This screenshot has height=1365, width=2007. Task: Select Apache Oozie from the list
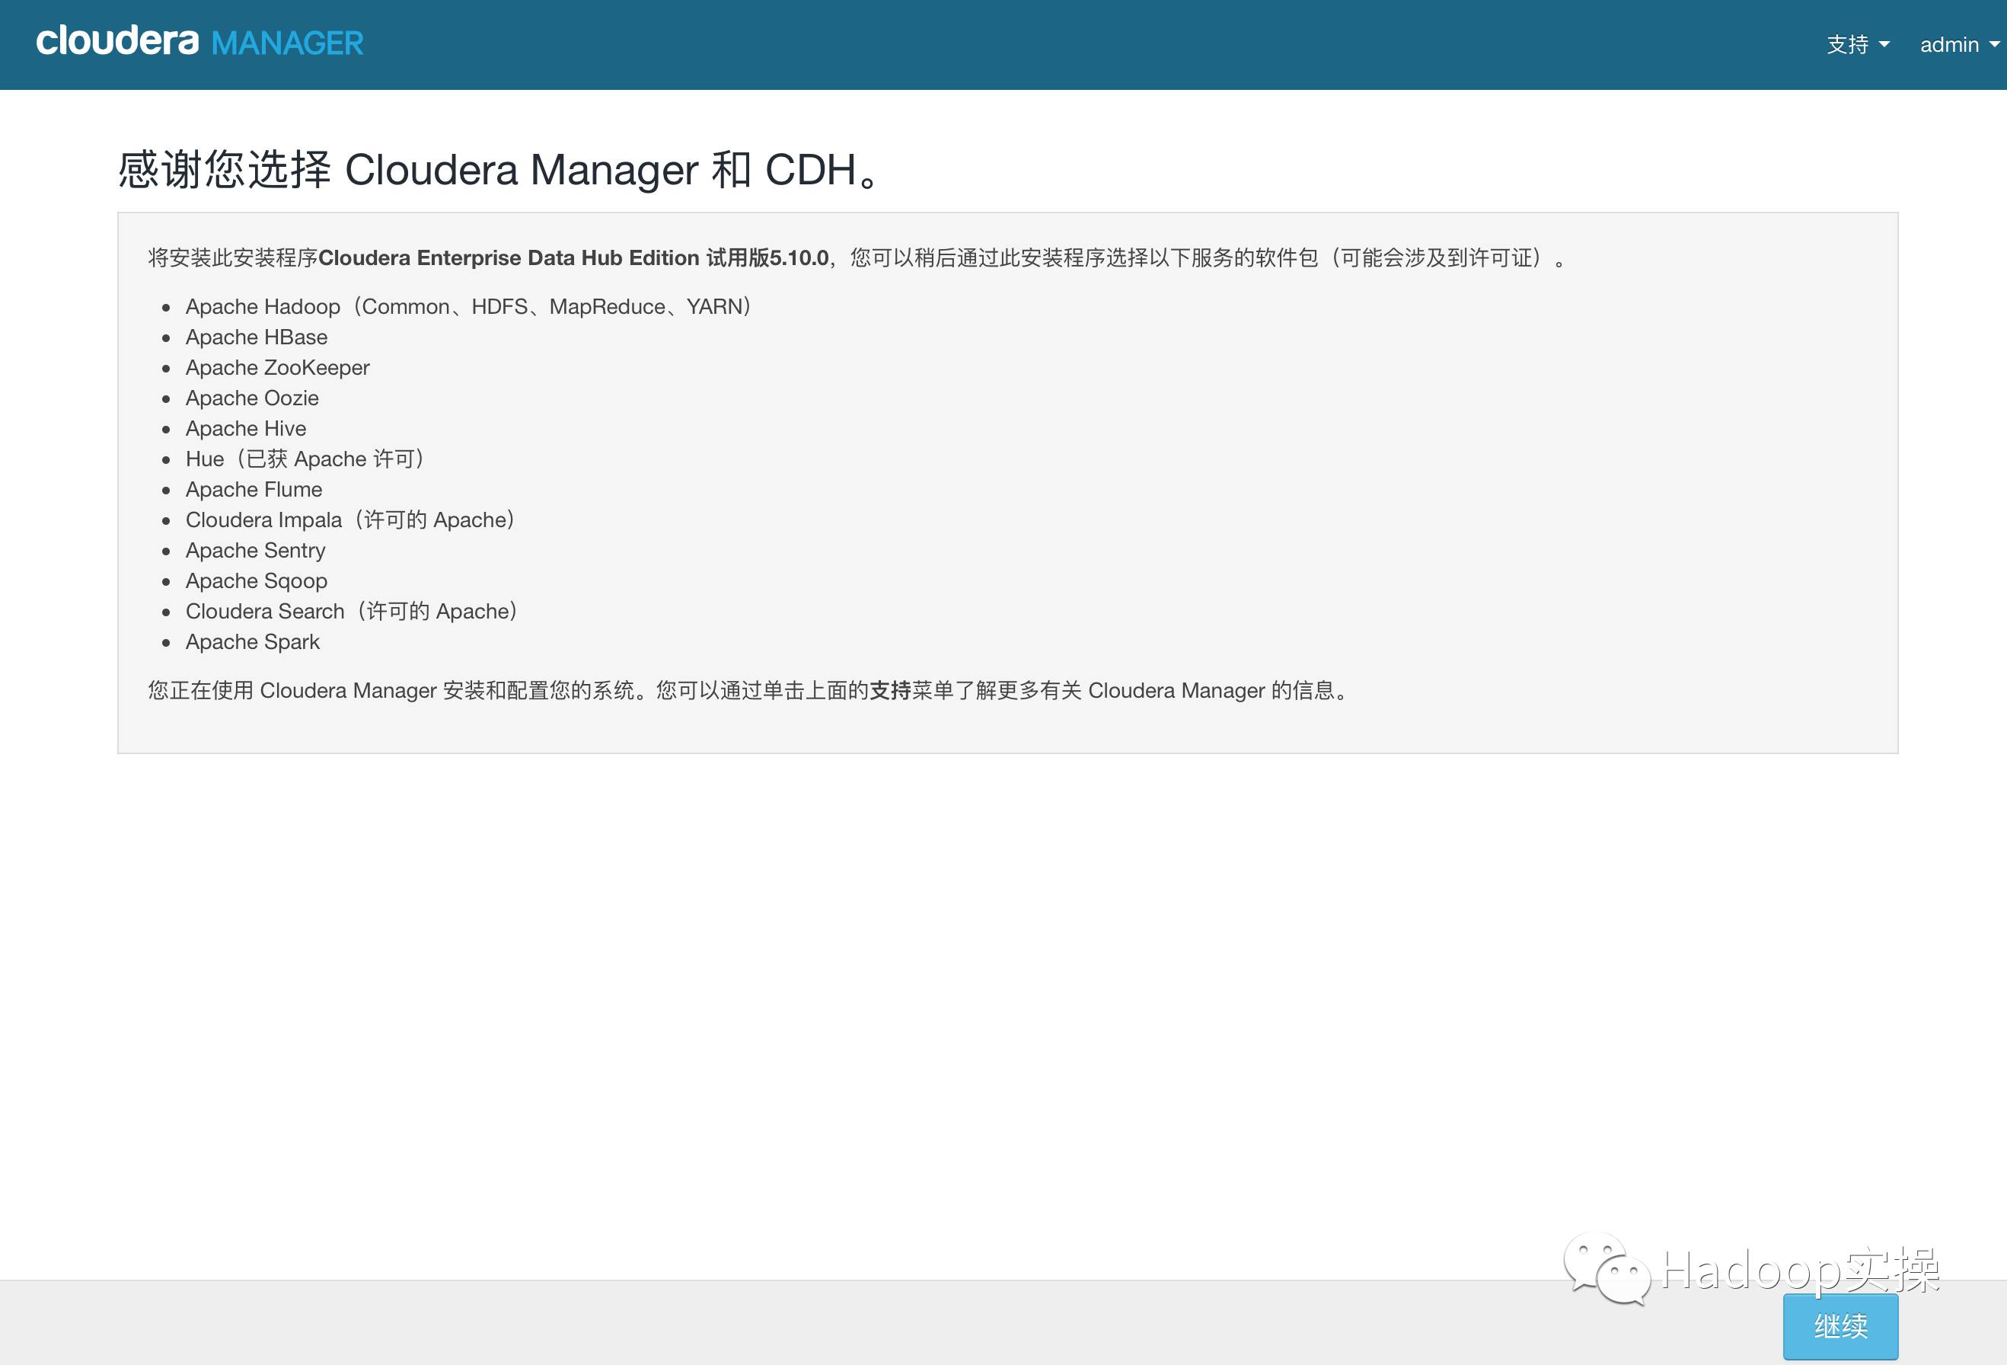point(250,398)
